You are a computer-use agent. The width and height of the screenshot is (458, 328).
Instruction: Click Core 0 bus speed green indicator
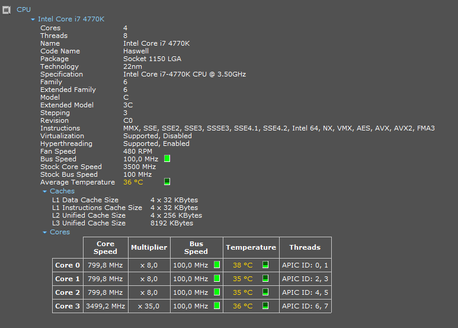217,265
